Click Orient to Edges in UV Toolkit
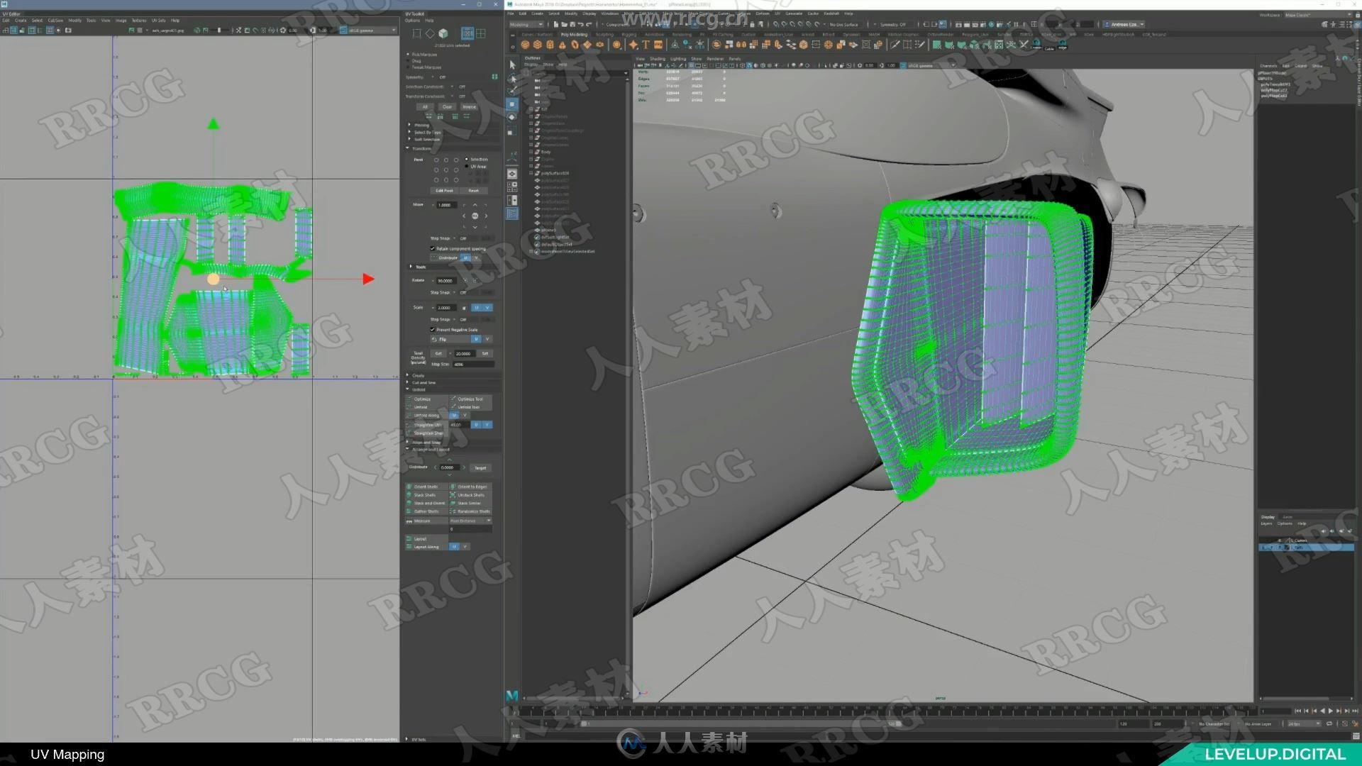The width and height of the screenshot is (1362, 766). (471, 487)
